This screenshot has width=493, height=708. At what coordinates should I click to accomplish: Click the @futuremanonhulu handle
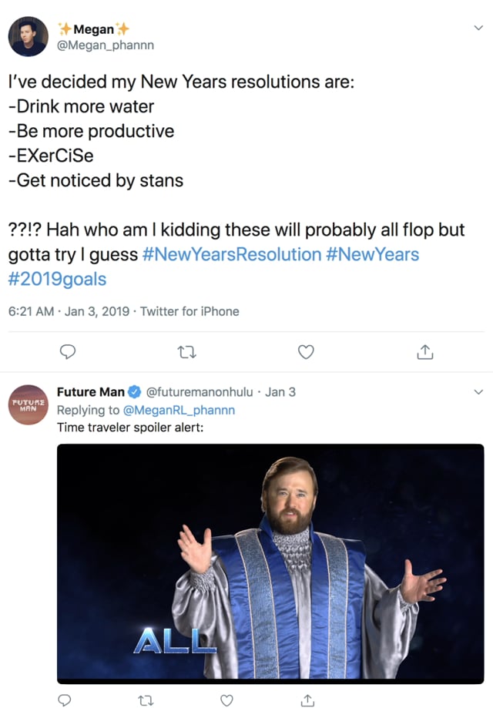[x=200, y=392]
